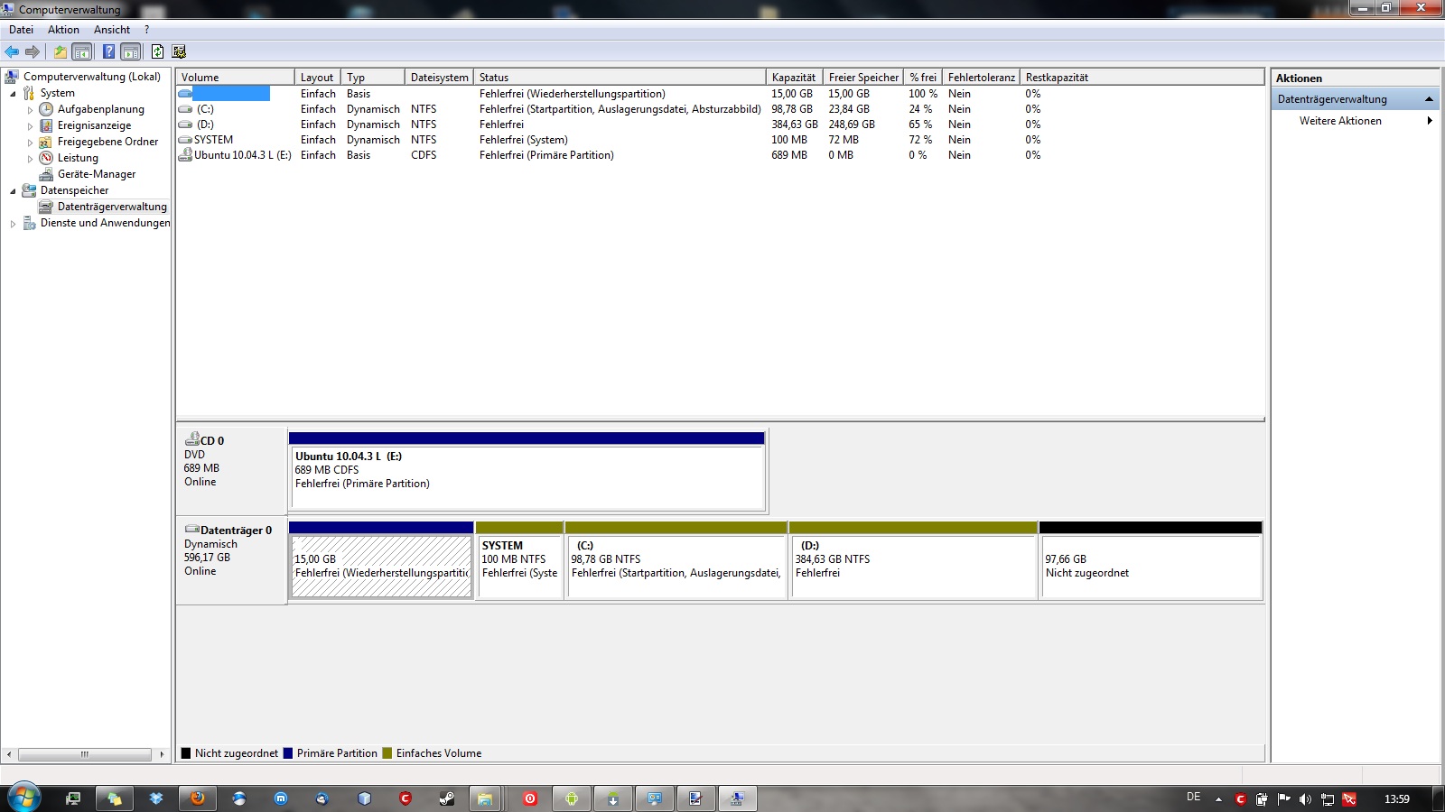Click the blue help question mark icon
This screenshot has height=812, width=1445.
pyautogui.click(x=108, y=52)
